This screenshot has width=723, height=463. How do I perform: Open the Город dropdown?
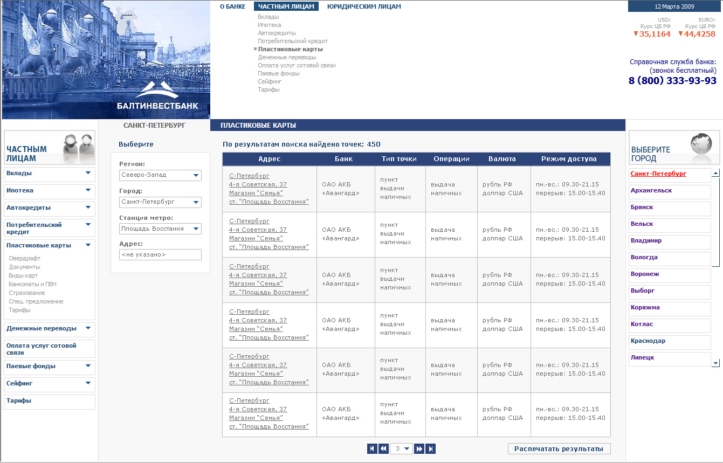click(x=160, y=202)
